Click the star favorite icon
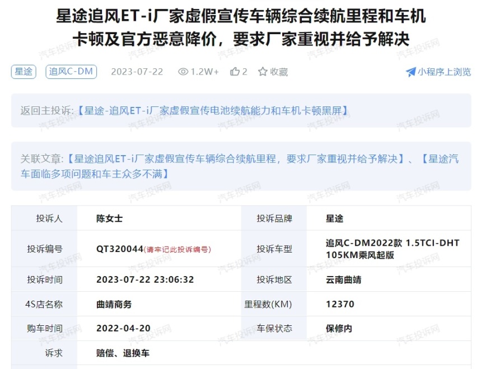Screen dimensions: 477x369 [x=263, y=72]
